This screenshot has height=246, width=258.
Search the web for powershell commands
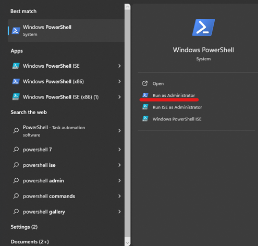pos(66,196)
